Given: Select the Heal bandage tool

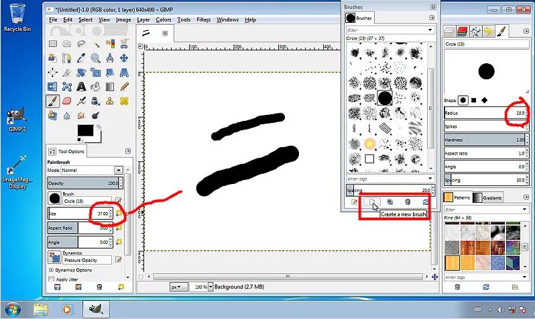Looking at the screenshot, I should [x=124, y=101].
